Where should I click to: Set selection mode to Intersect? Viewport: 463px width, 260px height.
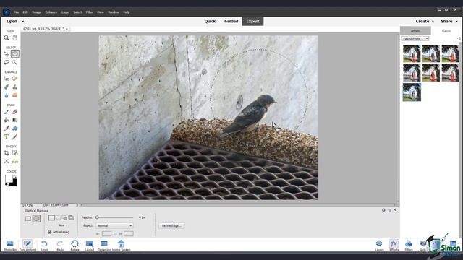[x=71, y=217]
